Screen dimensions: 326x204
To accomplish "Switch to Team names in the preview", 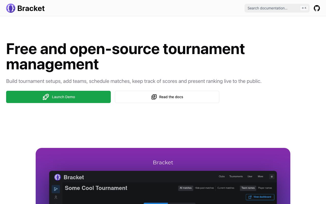I will click(x=248, y=188).
